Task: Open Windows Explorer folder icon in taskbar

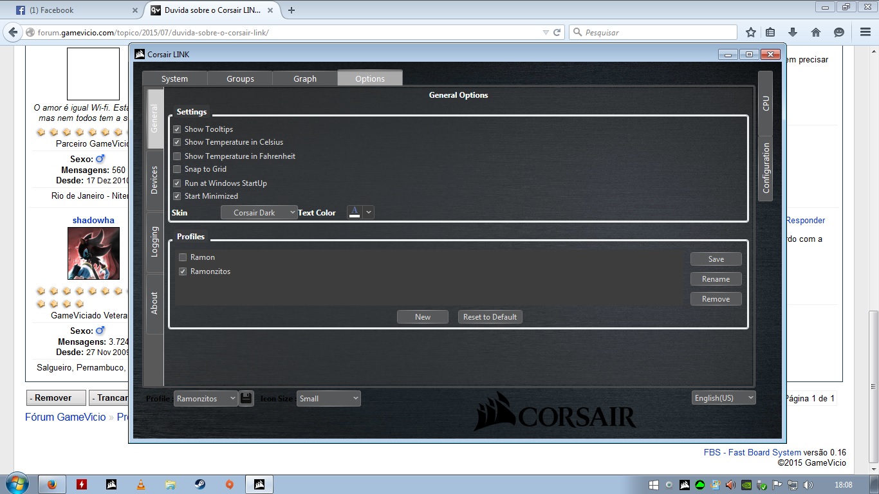Action: coord(171,484)
